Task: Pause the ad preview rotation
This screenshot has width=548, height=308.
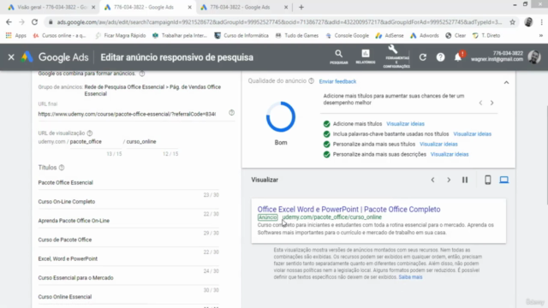Action: coord(465,180)
